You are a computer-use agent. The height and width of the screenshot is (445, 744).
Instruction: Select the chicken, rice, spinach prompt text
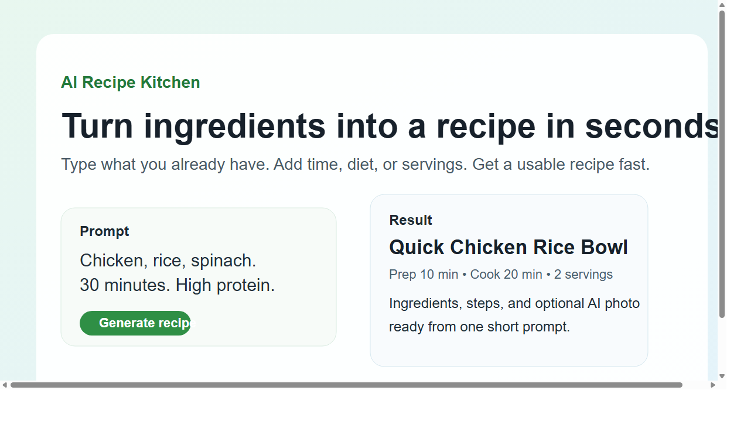coord(168,260)
